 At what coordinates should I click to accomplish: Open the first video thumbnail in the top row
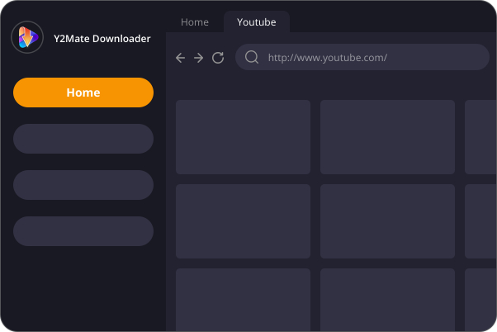[243, 137]
